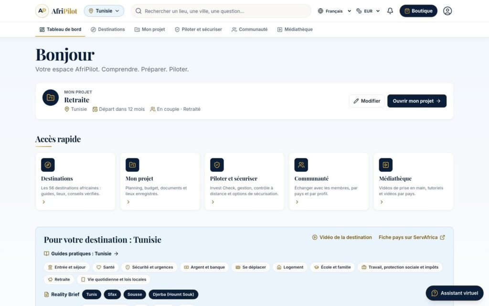Open user account profile icon
Viewport: 489px width, 306px height.
(x=447, y=11)
